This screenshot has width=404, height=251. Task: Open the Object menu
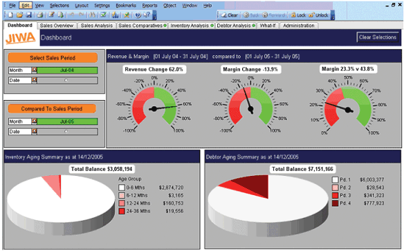[169, 6]
